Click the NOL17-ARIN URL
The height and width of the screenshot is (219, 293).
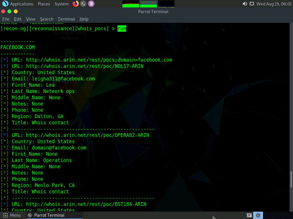85,66
